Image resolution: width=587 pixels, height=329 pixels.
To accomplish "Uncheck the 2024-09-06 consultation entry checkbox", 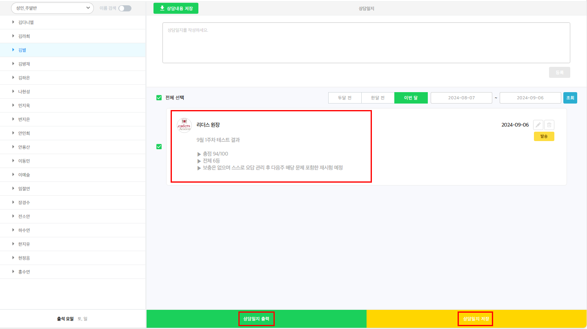I will pyautogui.click(x=159, y=147).
